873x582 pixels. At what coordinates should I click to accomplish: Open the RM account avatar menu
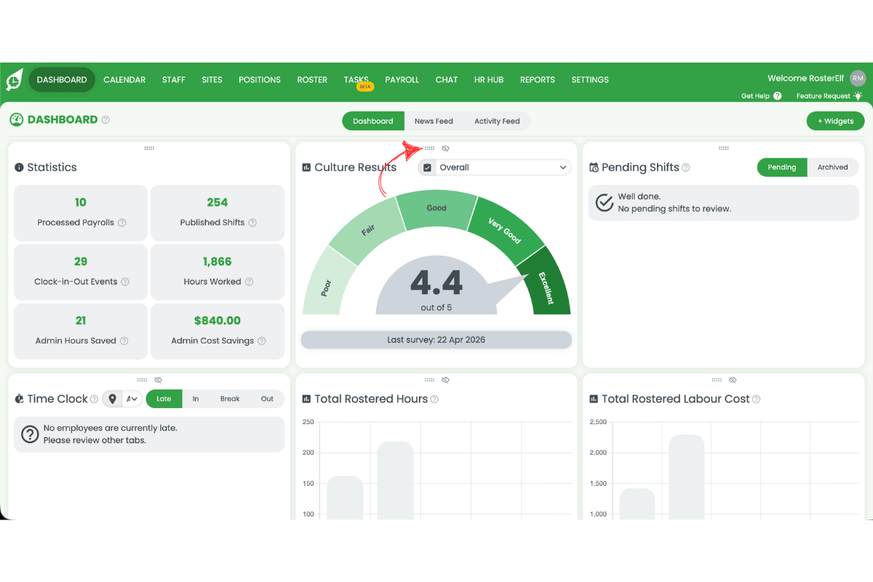pyautogui.click(x=858, y=78)
